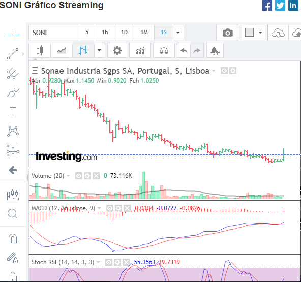Open the Volume (20) indicator dropdown
Image resolution: width=301 pixels, height=282 pixels.
[x=68, y=176]
